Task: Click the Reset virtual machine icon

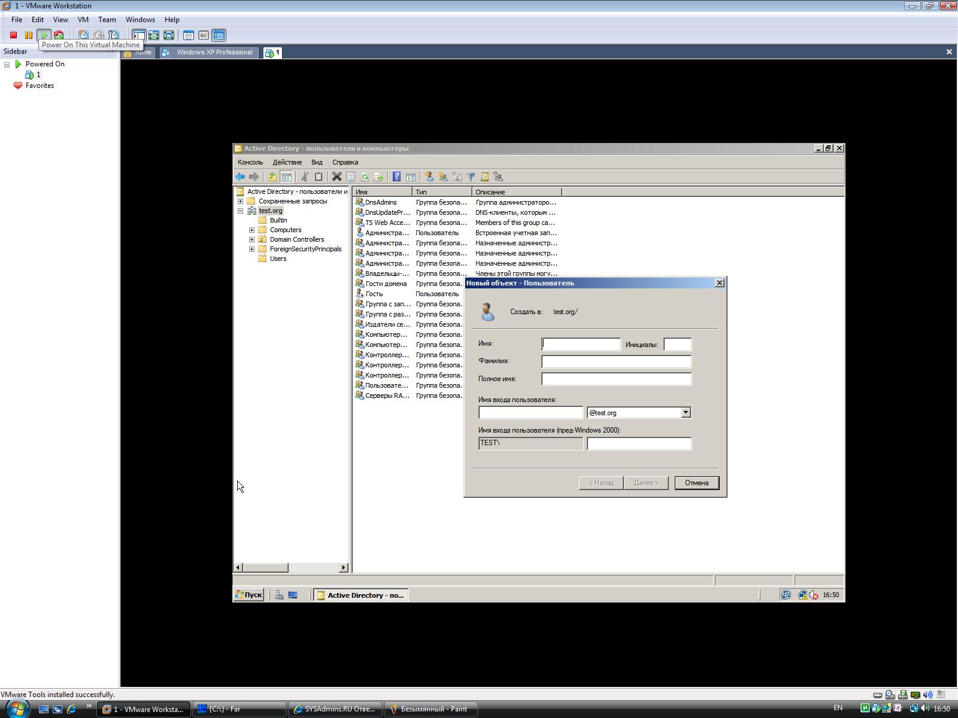Action: coord(59,35)
